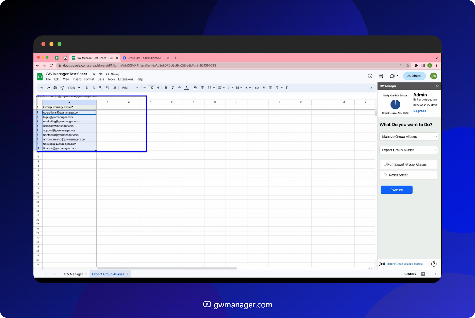Insert a chart from the toolbar
This screenshot has width=475, height=318.
point(270,88)
